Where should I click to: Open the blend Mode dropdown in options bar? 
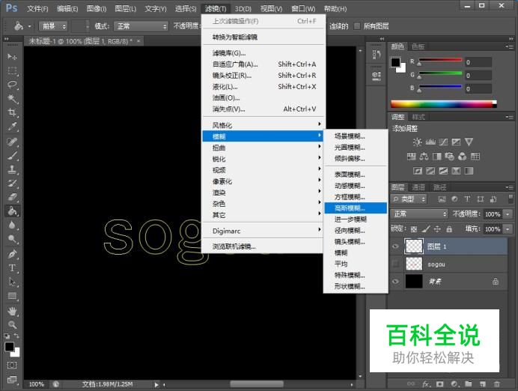[141, 26]
